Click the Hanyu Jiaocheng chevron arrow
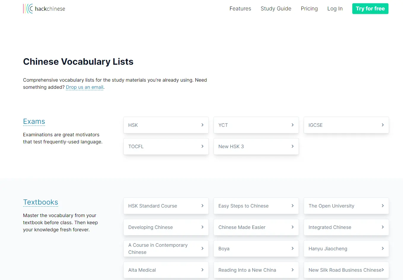Screen dimensions: 403x280 point(383,249)
